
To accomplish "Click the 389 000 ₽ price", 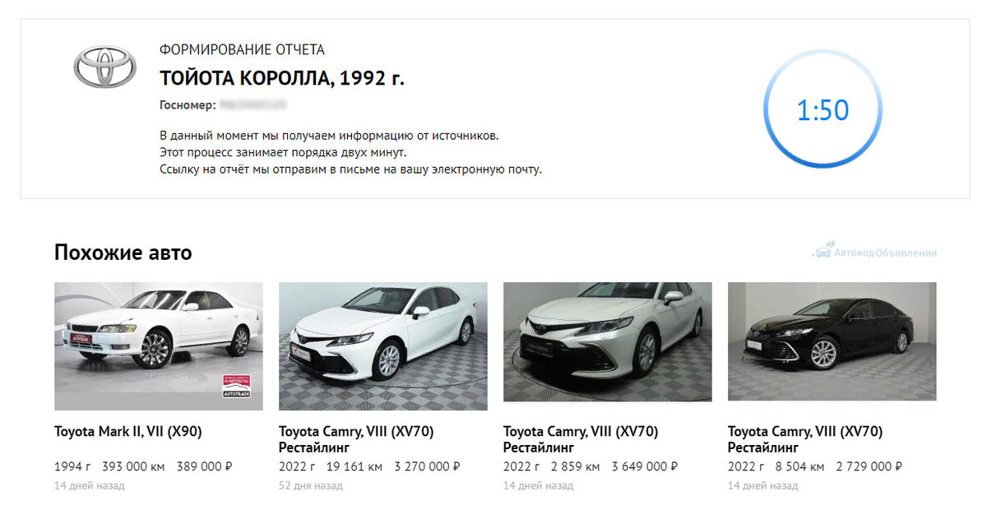I will point(205,466).
